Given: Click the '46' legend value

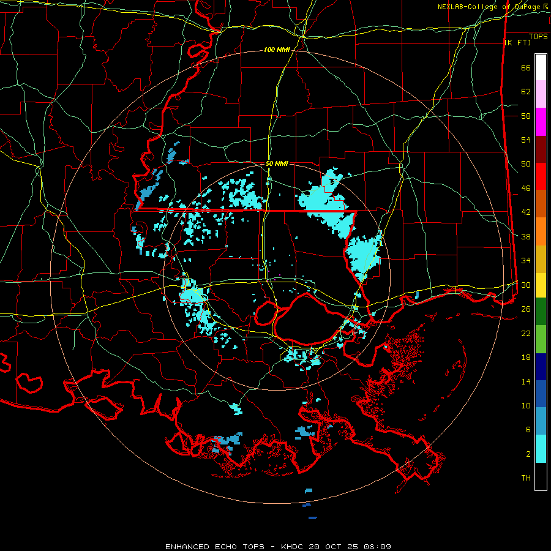Looking at the screenshot, I should click(526, 189).
